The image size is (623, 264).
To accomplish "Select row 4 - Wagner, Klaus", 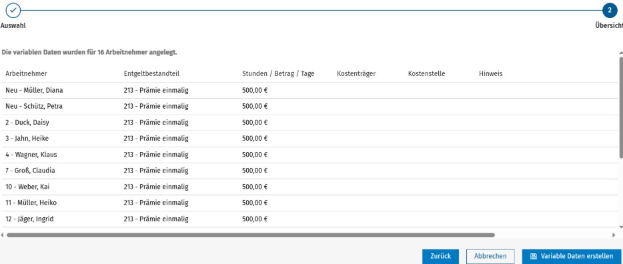I will (310, 155).
